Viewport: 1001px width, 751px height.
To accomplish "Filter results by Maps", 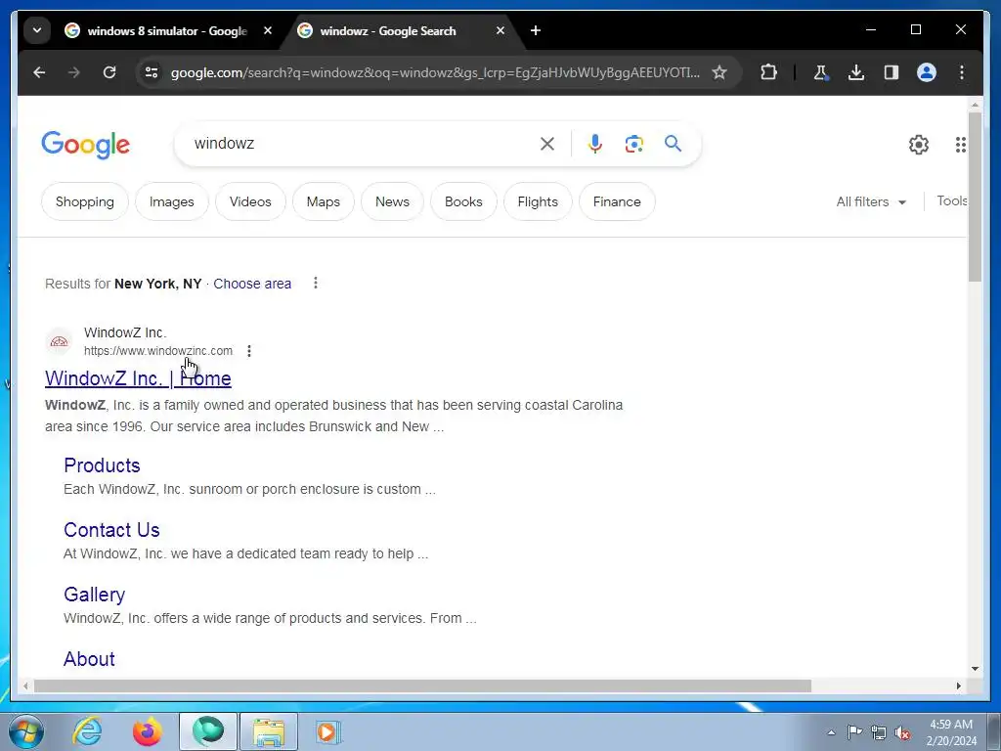I will [x=323, y=201].
